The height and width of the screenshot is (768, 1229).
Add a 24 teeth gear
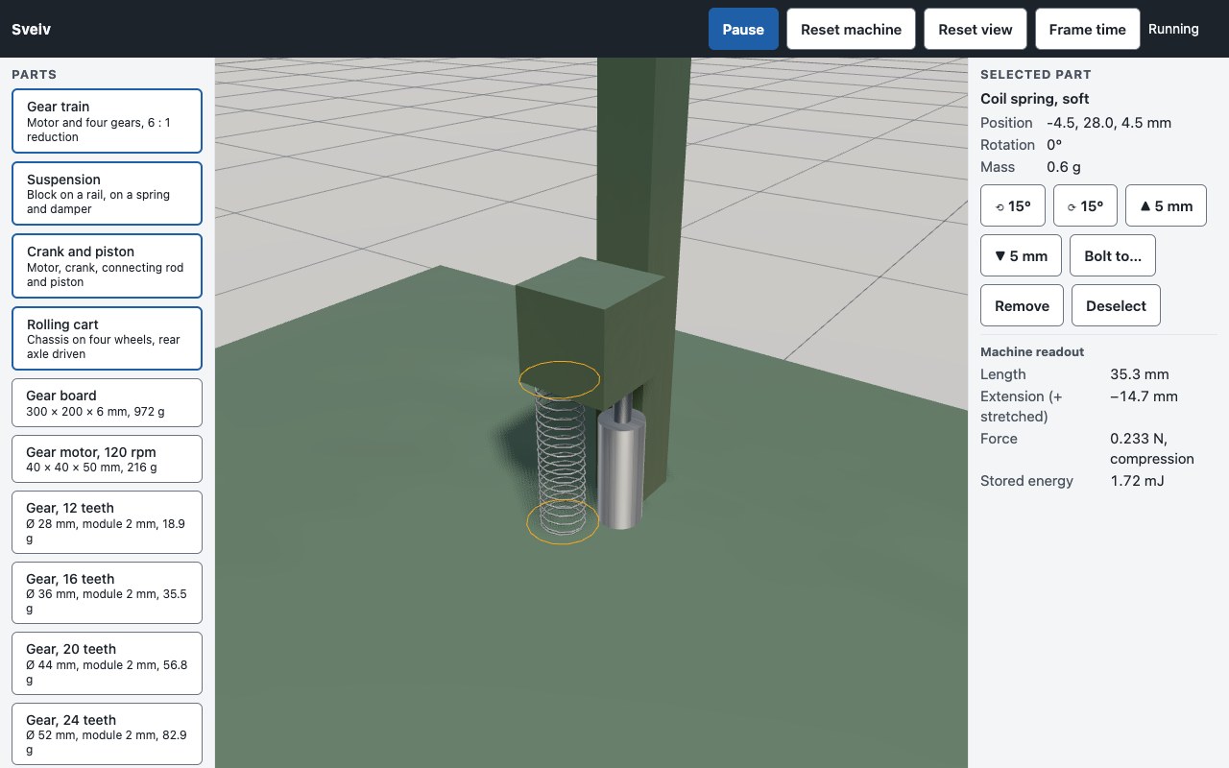tap(107, 734)
